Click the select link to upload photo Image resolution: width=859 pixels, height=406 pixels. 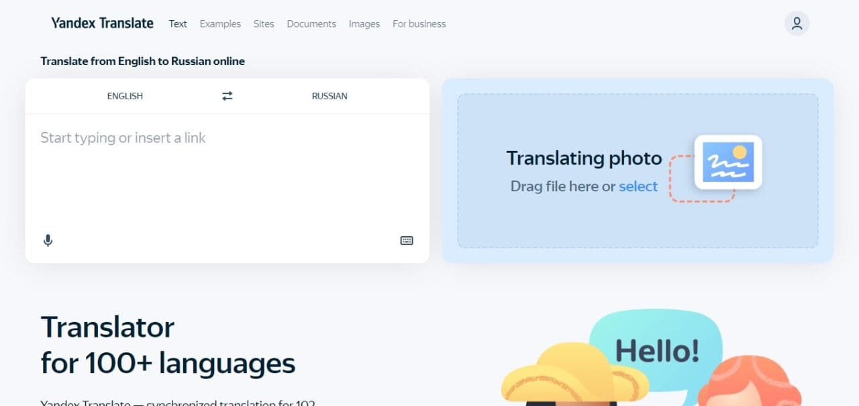(x=638, y=187)
